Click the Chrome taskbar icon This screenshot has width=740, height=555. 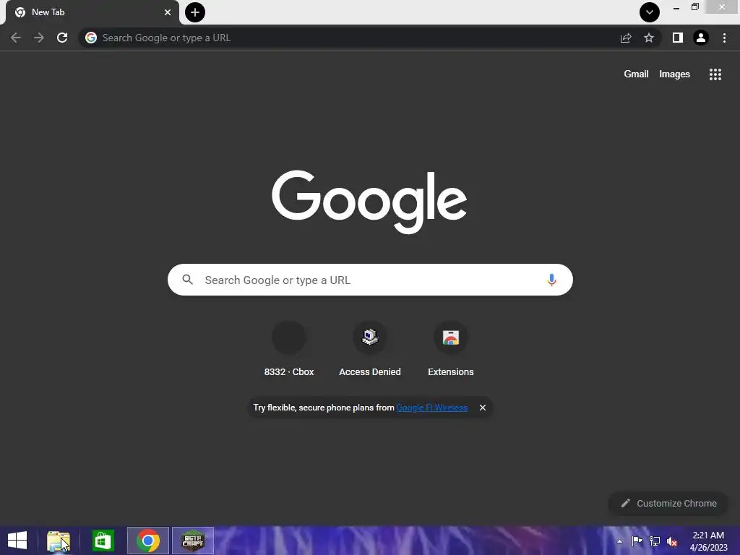(x=147, y=541)
